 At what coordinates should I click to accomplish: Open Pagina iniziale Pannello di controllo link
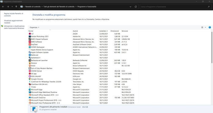[x=13, y=15]
